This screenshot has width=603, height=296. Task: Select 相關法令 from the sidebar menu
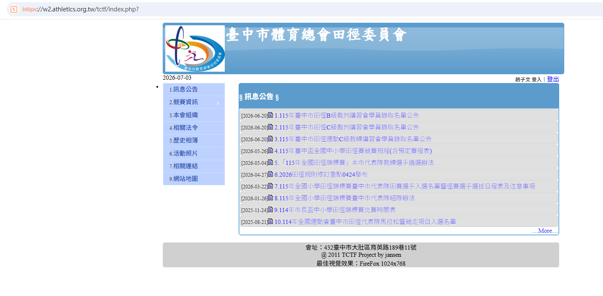pos(194,128)
